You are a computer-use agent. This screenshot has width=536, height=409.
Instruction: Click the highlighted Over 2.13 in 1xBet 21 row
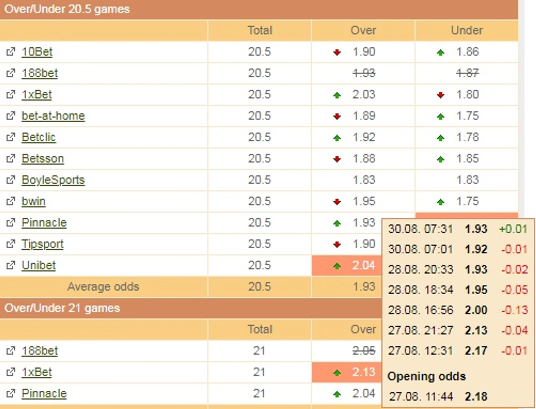click(363, 372)
